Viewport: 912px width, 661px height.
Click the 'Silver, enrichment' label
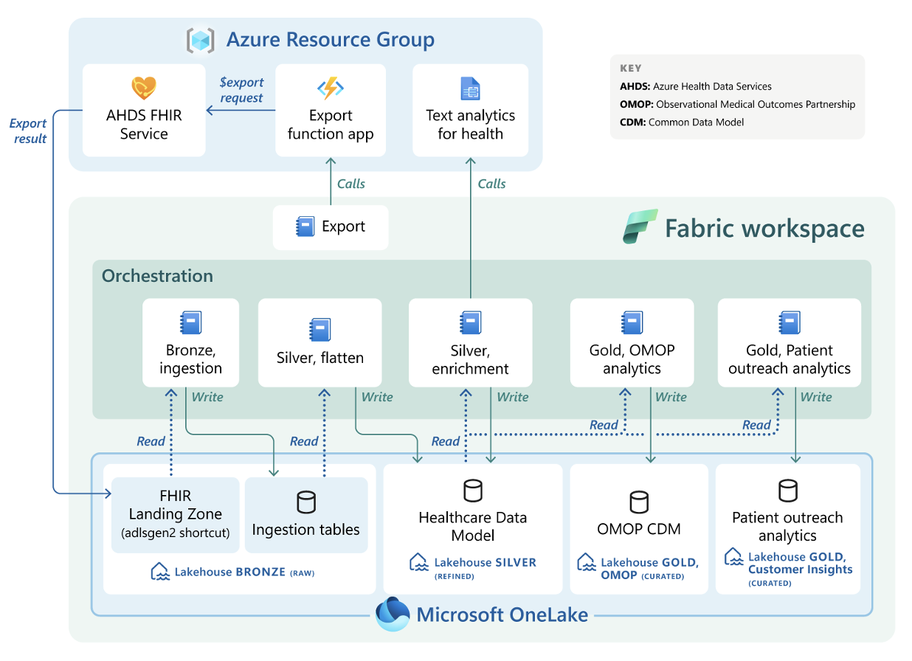click(470, 359)
